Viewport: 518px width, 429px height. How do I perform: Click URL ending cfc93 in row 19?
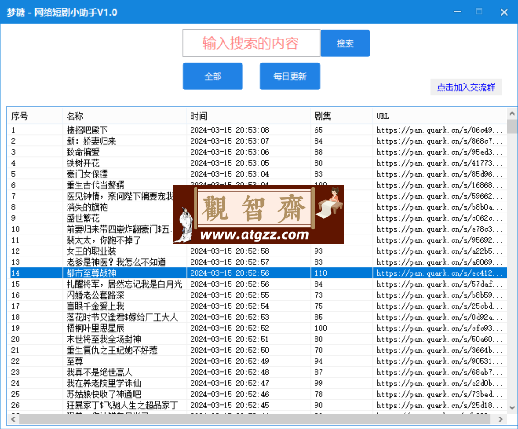tap(440, 328)
